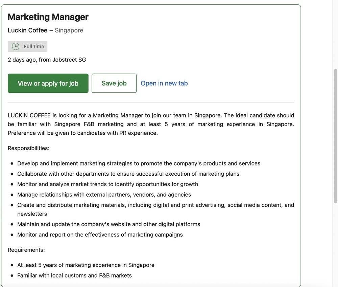Click the Marketing Manager job title
This screenshot has width=338, height=287.
click(x=48, y=17)
